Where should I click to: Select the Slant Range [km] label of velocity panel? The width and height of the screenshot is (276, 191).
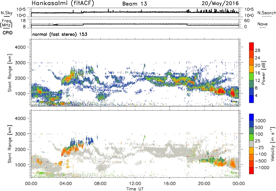pos(10,144)
